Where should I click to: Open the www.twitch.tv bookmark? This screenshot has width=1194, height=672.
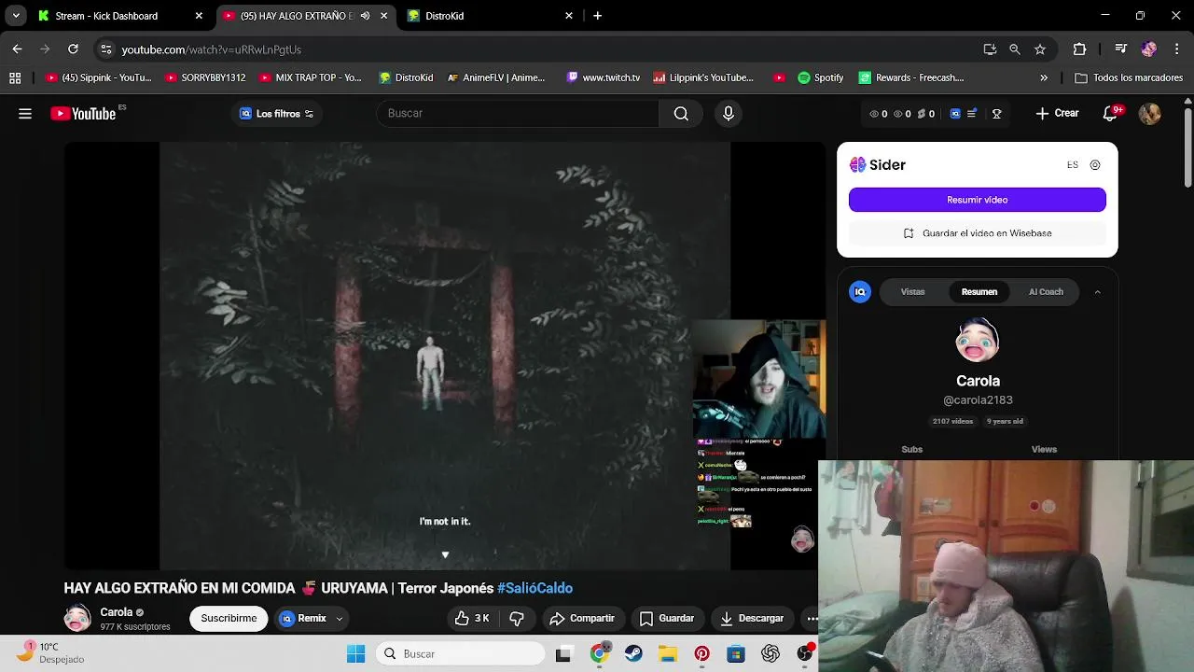[x=603, y=77]
